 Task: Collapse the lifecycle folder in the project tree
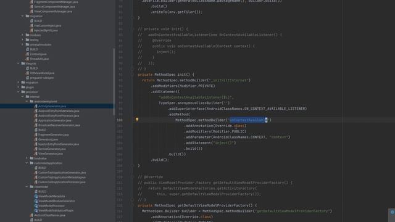click(19, 64)
